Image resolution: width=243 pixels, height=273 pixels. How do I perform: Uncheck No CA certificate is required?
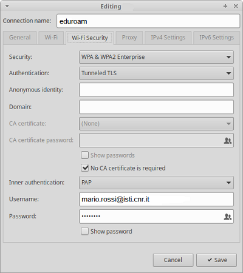[84, 168]
